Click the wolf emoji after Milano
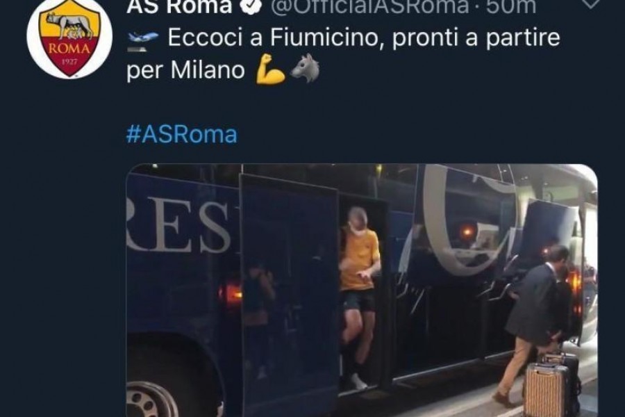625x417 pixels. [305, 68]
